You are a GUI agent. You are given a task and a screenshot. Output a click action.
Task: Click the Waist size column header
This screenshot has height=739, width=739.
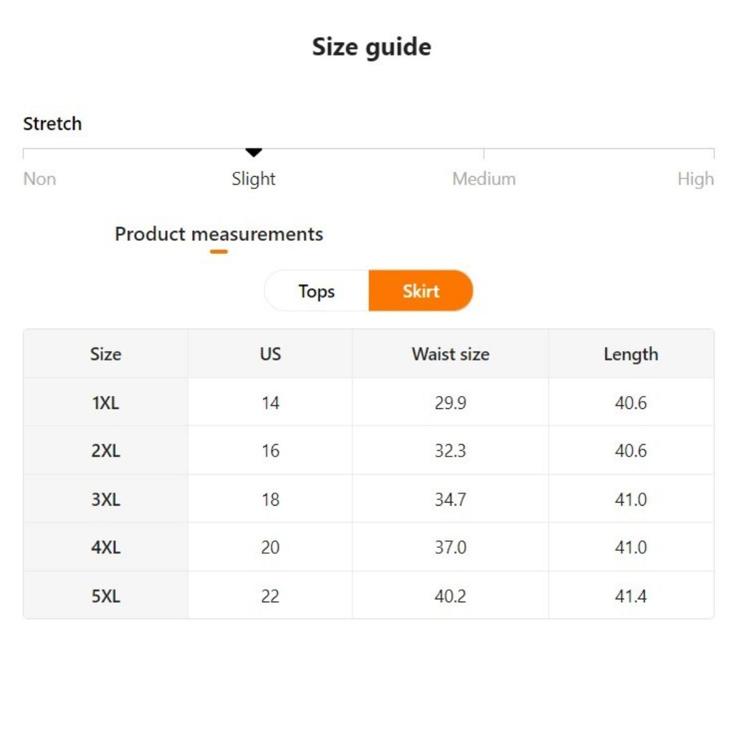click(450, 354)
